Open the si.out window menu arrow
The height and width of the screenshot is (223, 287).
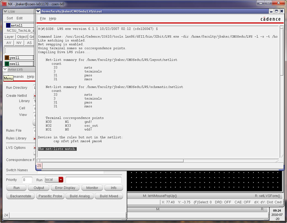(38, 11)
